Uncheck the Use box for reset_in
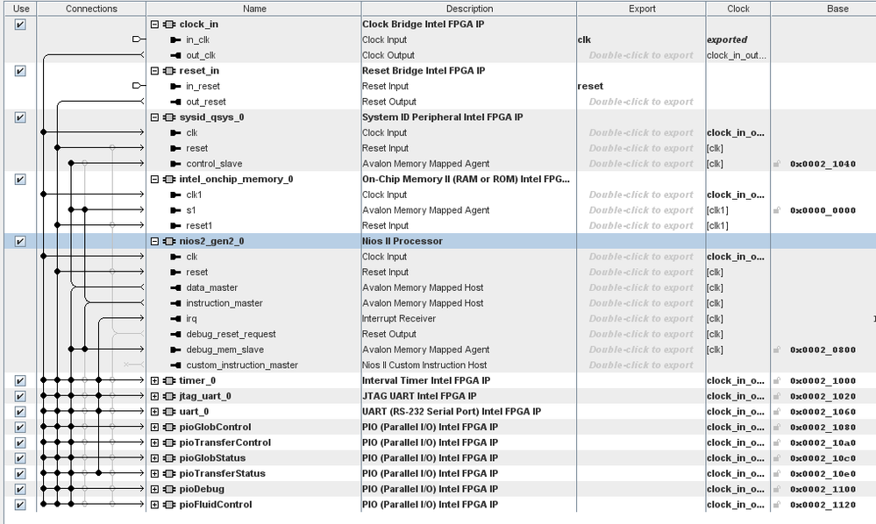The width and height of the screenshot is (876, 524). pos(20,70)
